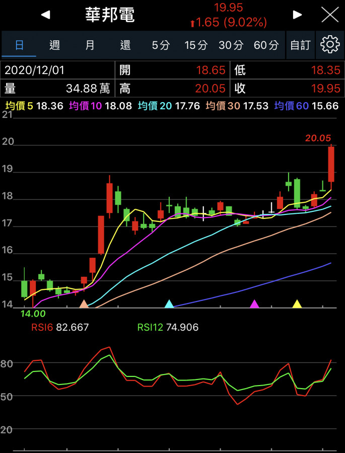
Task: Tap the latest red candlestick at 20.05
Action: coord(331,164)
